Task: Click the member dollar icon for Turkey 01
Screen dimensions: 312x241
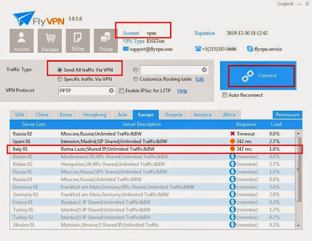Action: (233, 209)
